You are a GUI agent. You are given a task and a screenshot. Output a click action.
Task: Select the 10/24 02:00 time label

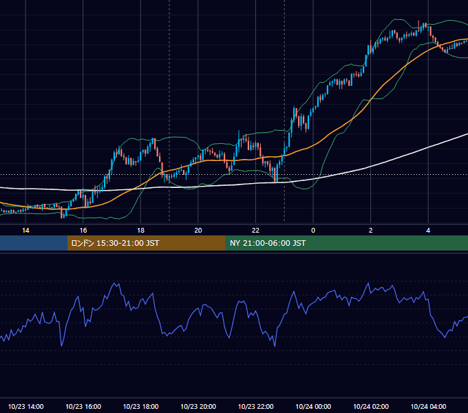point(371,406)
